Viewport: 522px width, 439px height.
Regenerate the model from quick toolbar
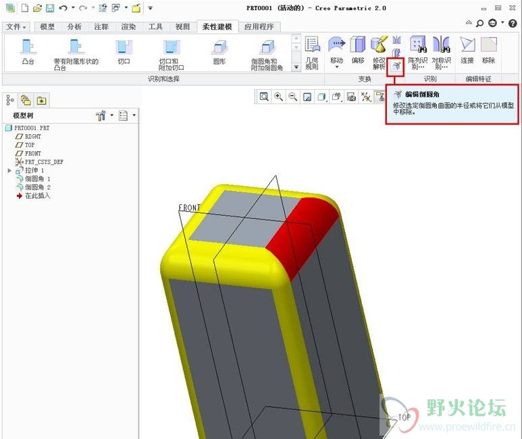(x=103, y=8)
